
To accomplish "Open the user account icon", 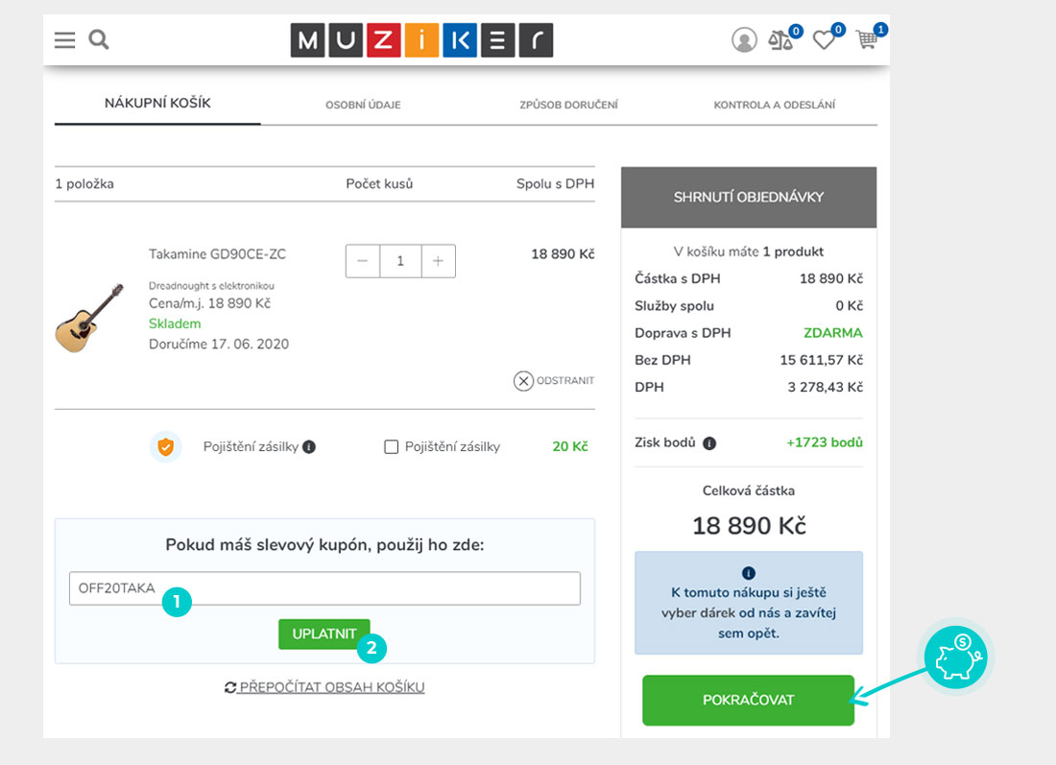I will (x=744, y=39).
